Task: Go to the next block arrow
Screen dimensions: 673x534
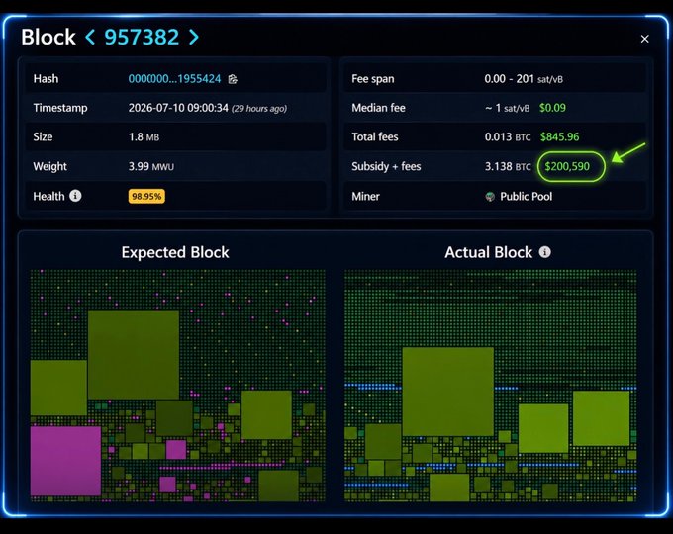Action: tap(194, 37)
